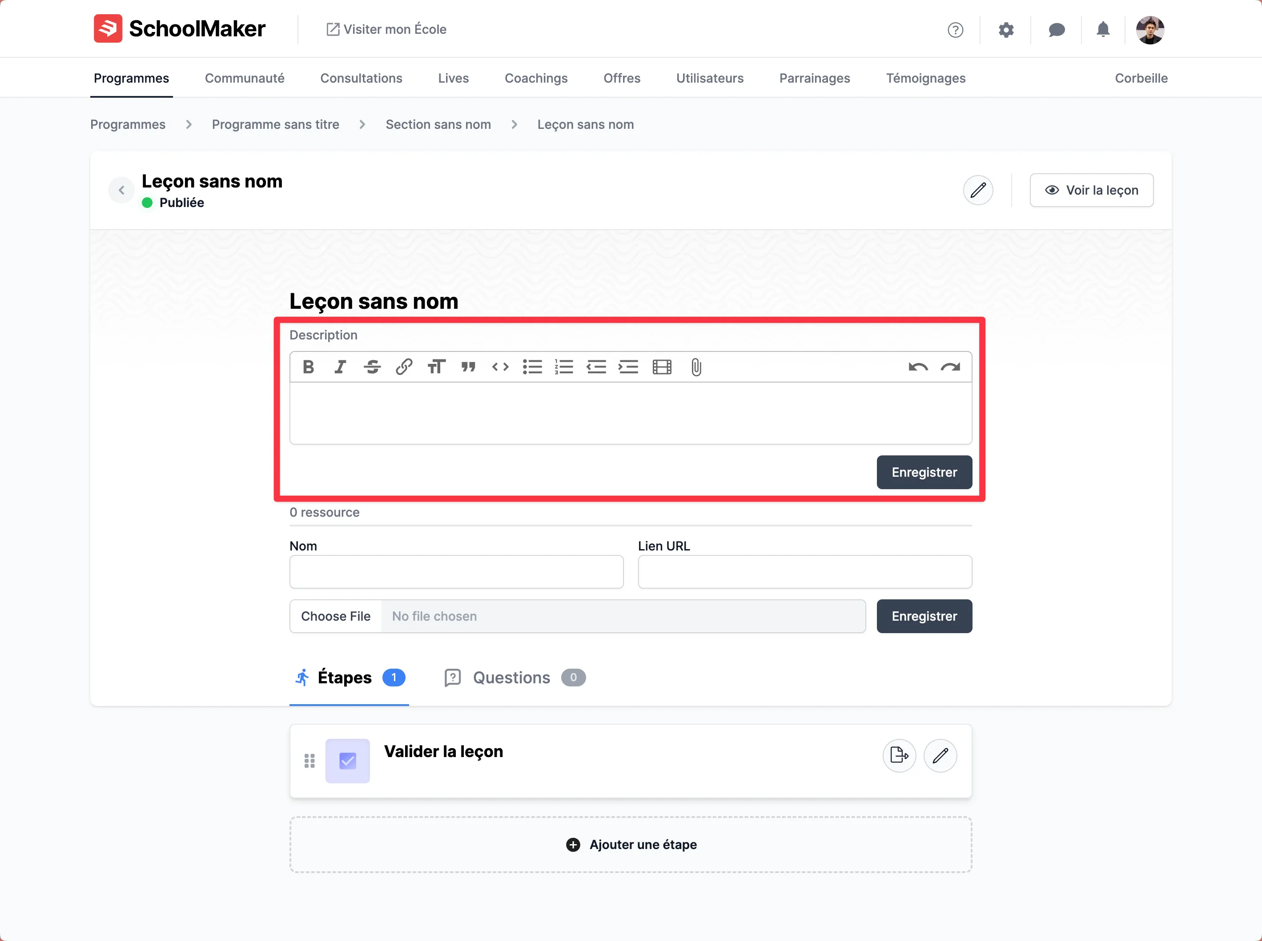
Task: Open notifications bell icon
Action: pos(1103,29)
